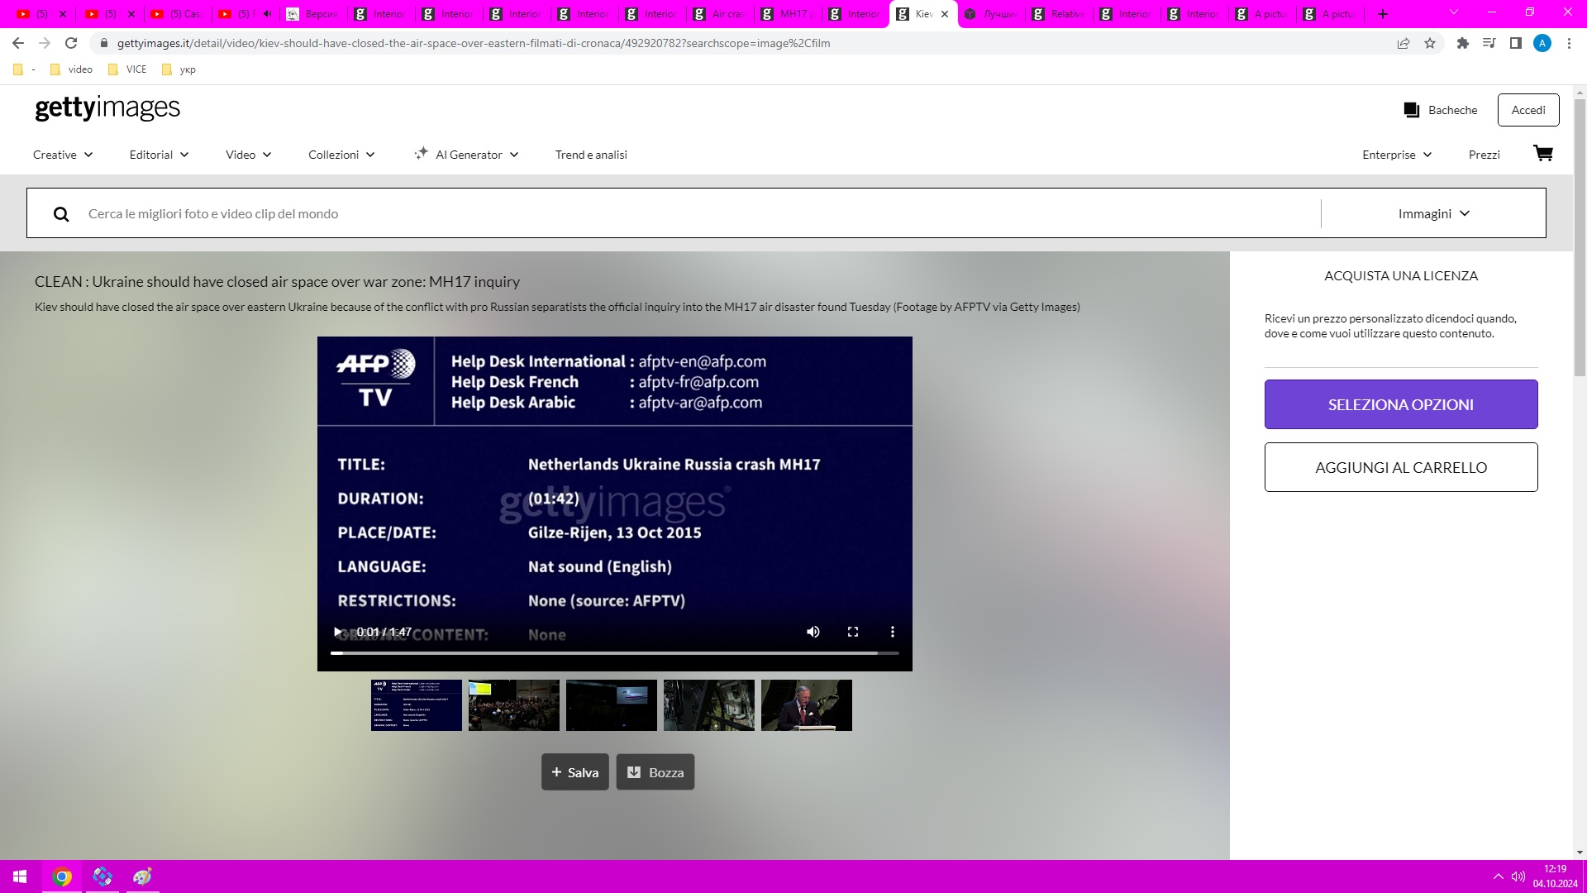Image resolution: width=1587 pixels, height=893 pixels.
Task: Expand the Enterprise menu
Action: click(1397, 155)
